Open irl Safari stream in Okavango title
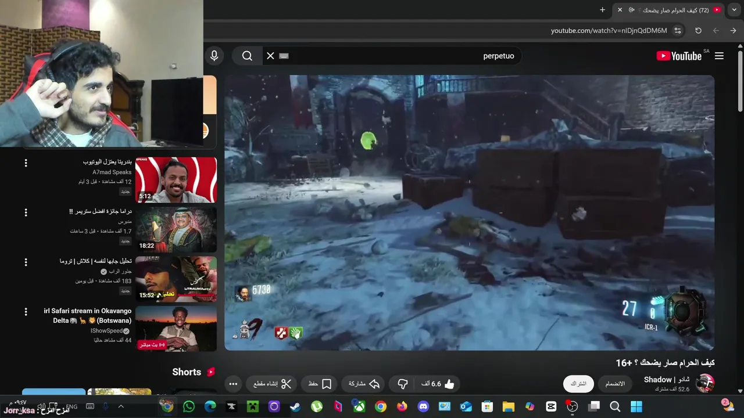This screenshot has height=418, width=744. tap(88, 316)
